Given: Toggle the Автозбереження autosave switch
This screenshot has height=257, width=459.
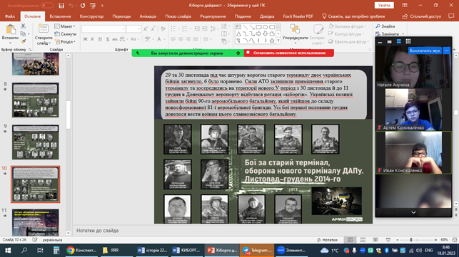Looking at the screenshot, I should coord(47,5).
